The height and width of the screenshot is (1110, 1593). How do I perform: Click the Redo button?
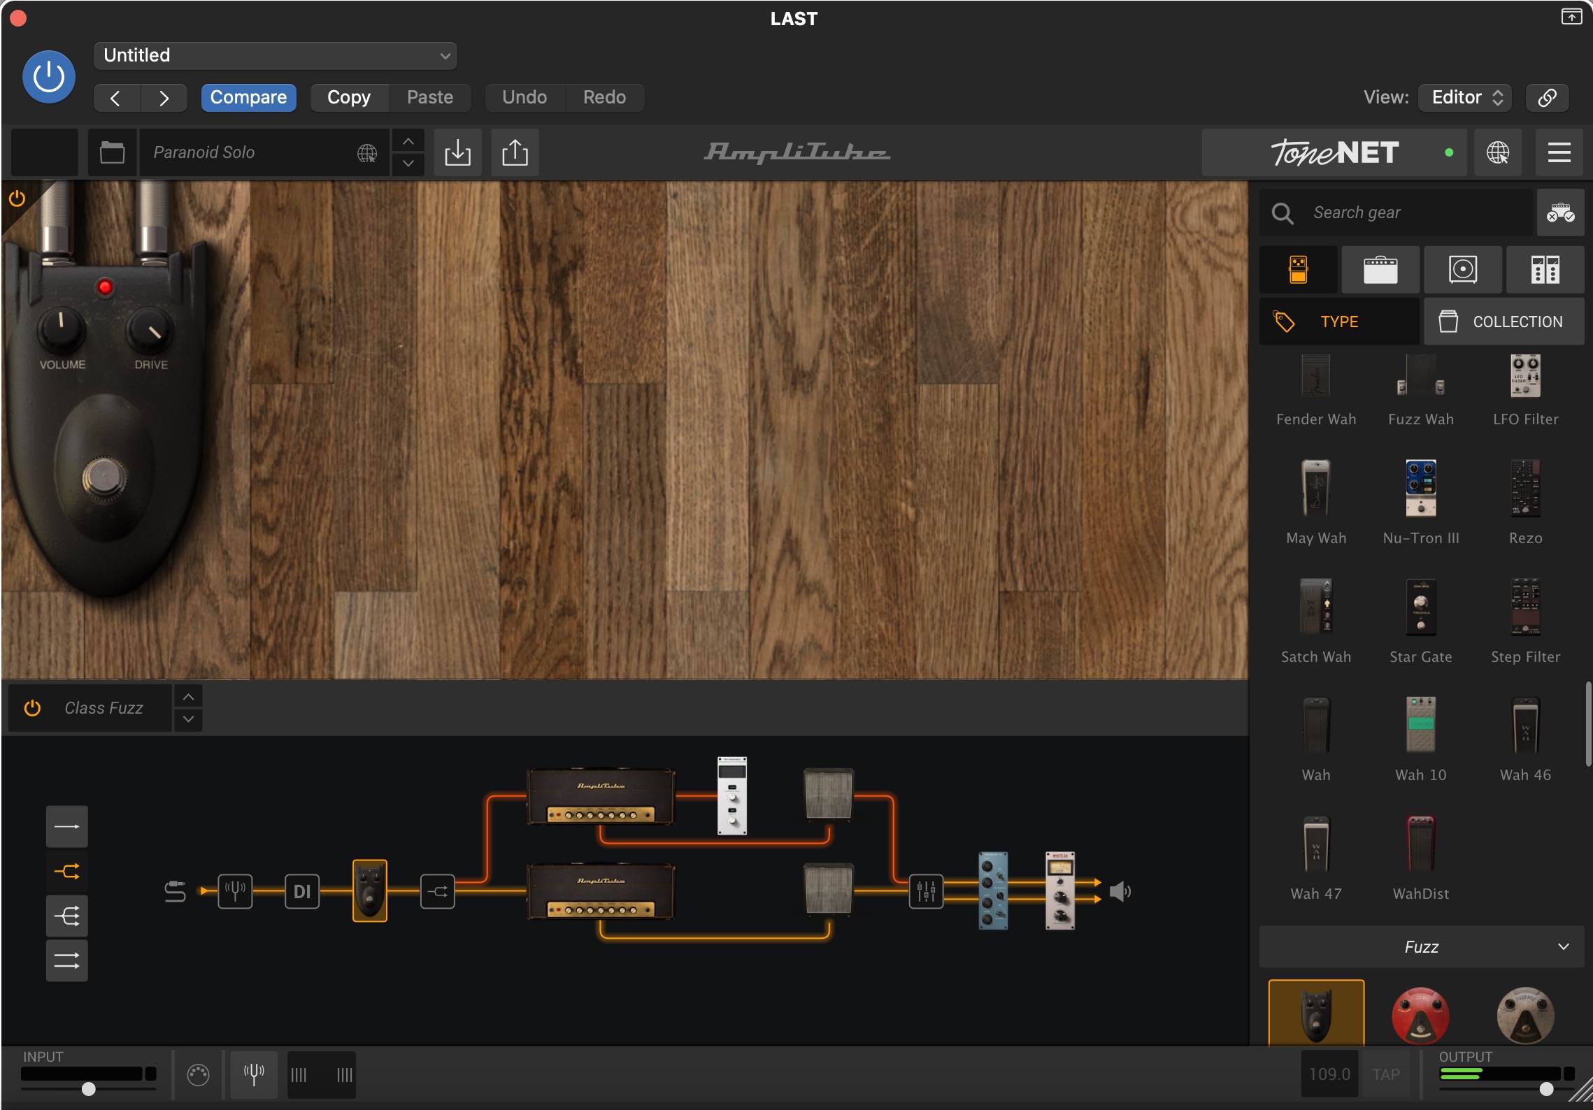click(x=605, y=98)
